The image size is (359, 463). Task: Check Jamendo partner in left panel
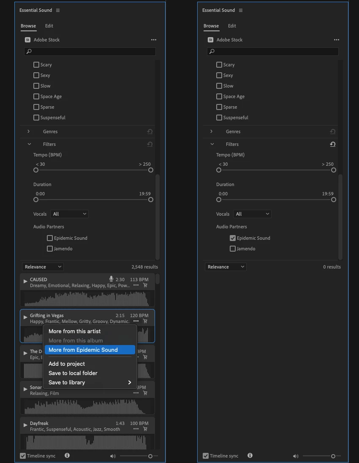click(50, 249)
